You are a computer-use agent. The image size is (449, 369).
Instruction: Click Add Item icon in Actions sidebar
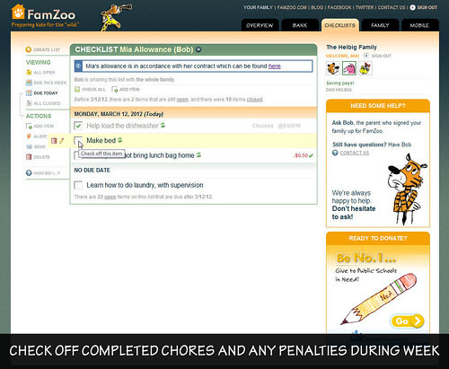point(29,126)
